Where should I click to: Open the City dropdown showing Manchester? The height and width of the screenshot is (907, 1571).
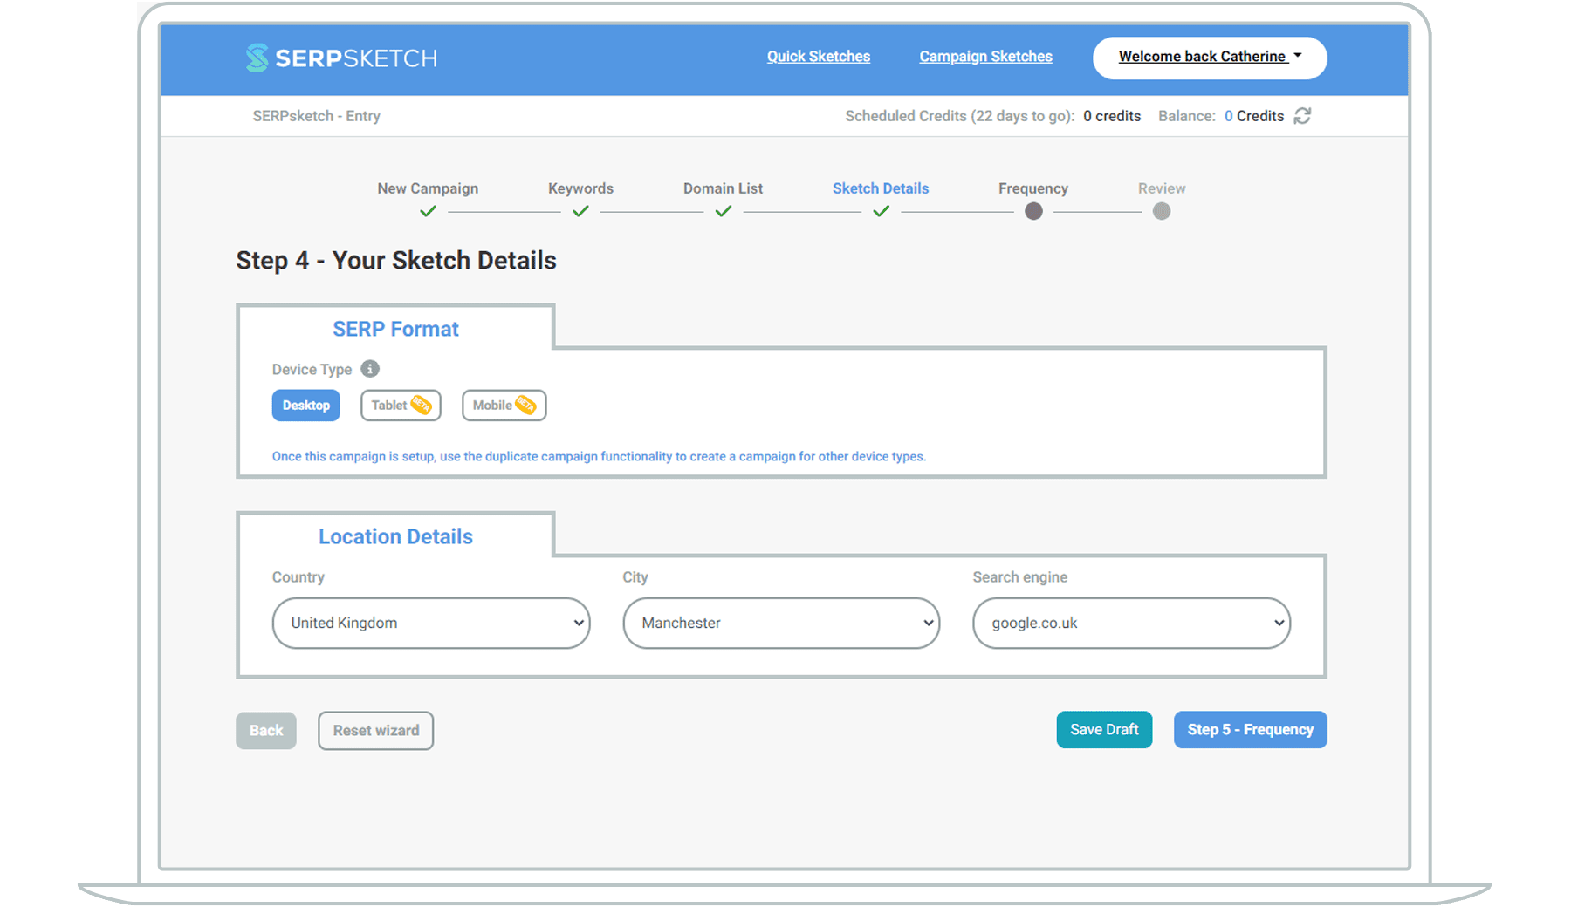[x=781, y=623]
